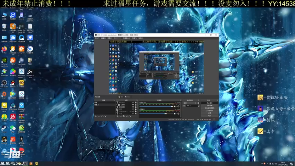Pop out the Scene Transitions dock header icon
The image size is (295, 166).
tap(199, 100)
